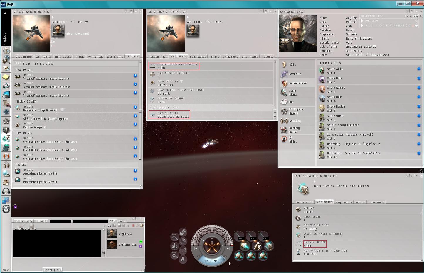Open the headset jukebox icon in the sidebar

click(x=6, y=191)
